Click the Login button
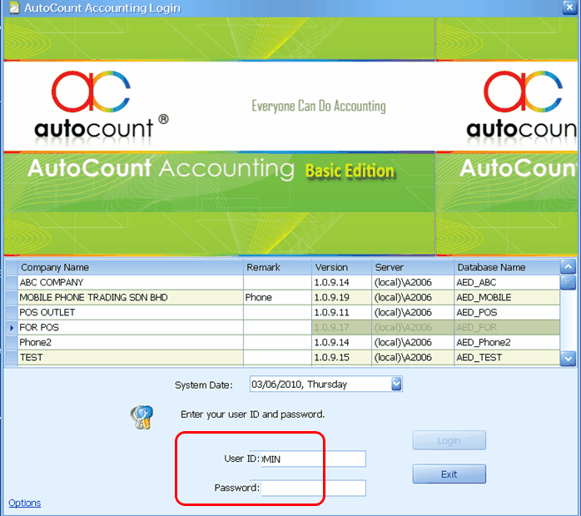The width and height of the screenshot is (581, 516). pos(449,440)
